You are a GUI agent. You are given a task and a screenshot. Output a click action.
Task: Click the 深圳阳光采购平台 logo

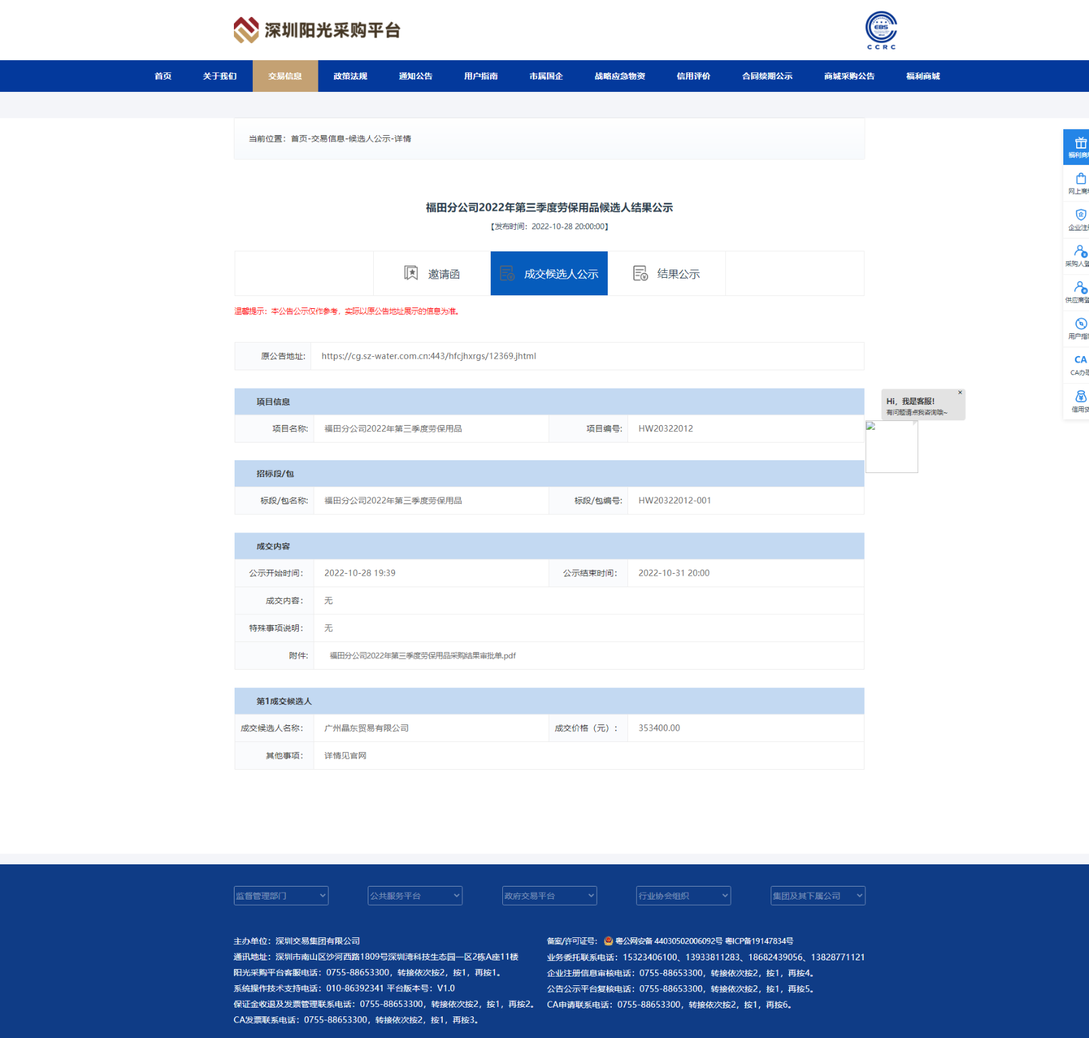(317, 30)
